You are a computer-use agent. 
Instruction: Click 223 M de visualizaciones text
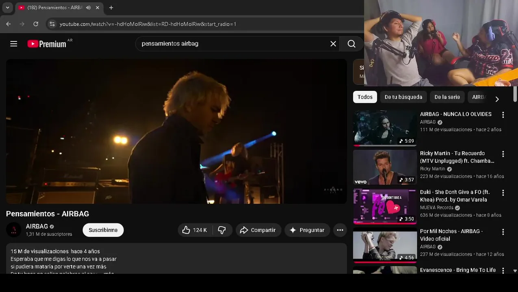(x=446, y=176)
